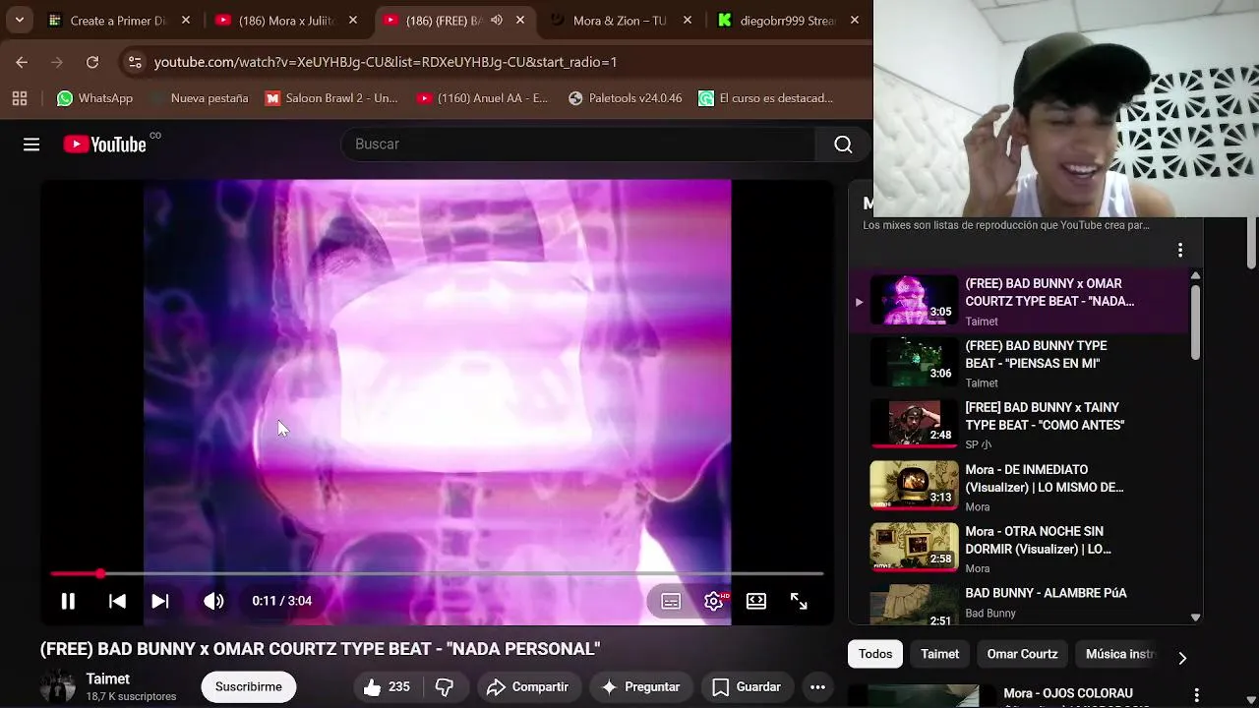The width and height of the screenshot is (1259, 708).
Task: Select the Taimet filter chip
Action: click(939, 654)
